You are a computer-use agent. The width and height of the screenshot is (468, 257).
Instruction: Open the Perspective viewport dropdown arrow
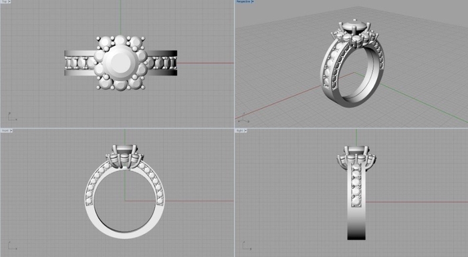(x=253, y=1)
